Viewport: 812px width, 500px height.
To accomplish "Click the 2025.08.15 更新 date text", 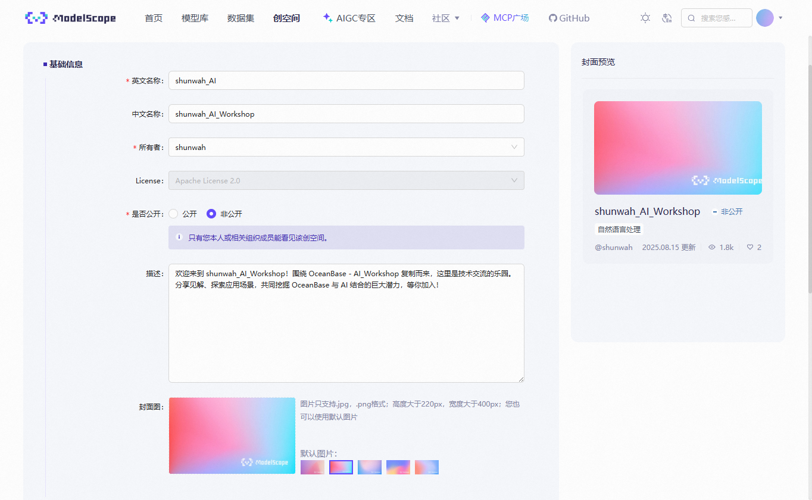I will tap(669, 247).
